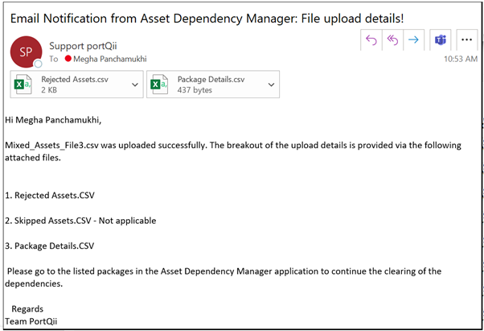The height and width of the screenshot is (331, 484).
Task: Click the SP sender avatar
Action: pos(25,51)
